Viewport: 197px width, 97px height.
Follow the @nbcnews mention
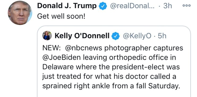coord(84,48)
